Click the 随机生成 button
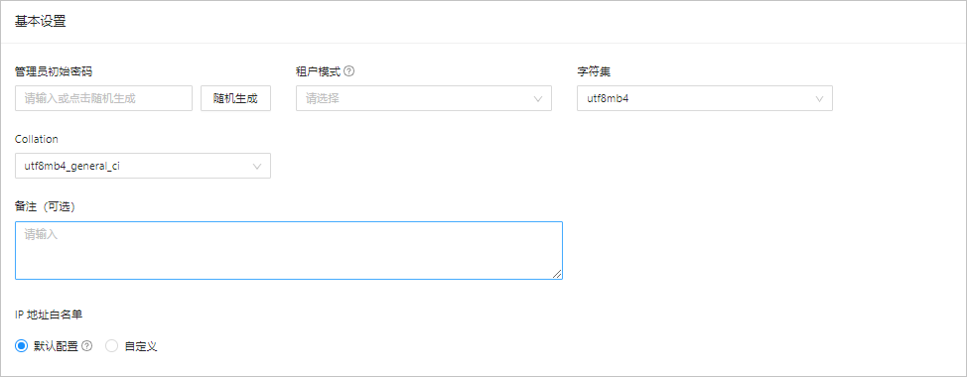 (235, 98)
